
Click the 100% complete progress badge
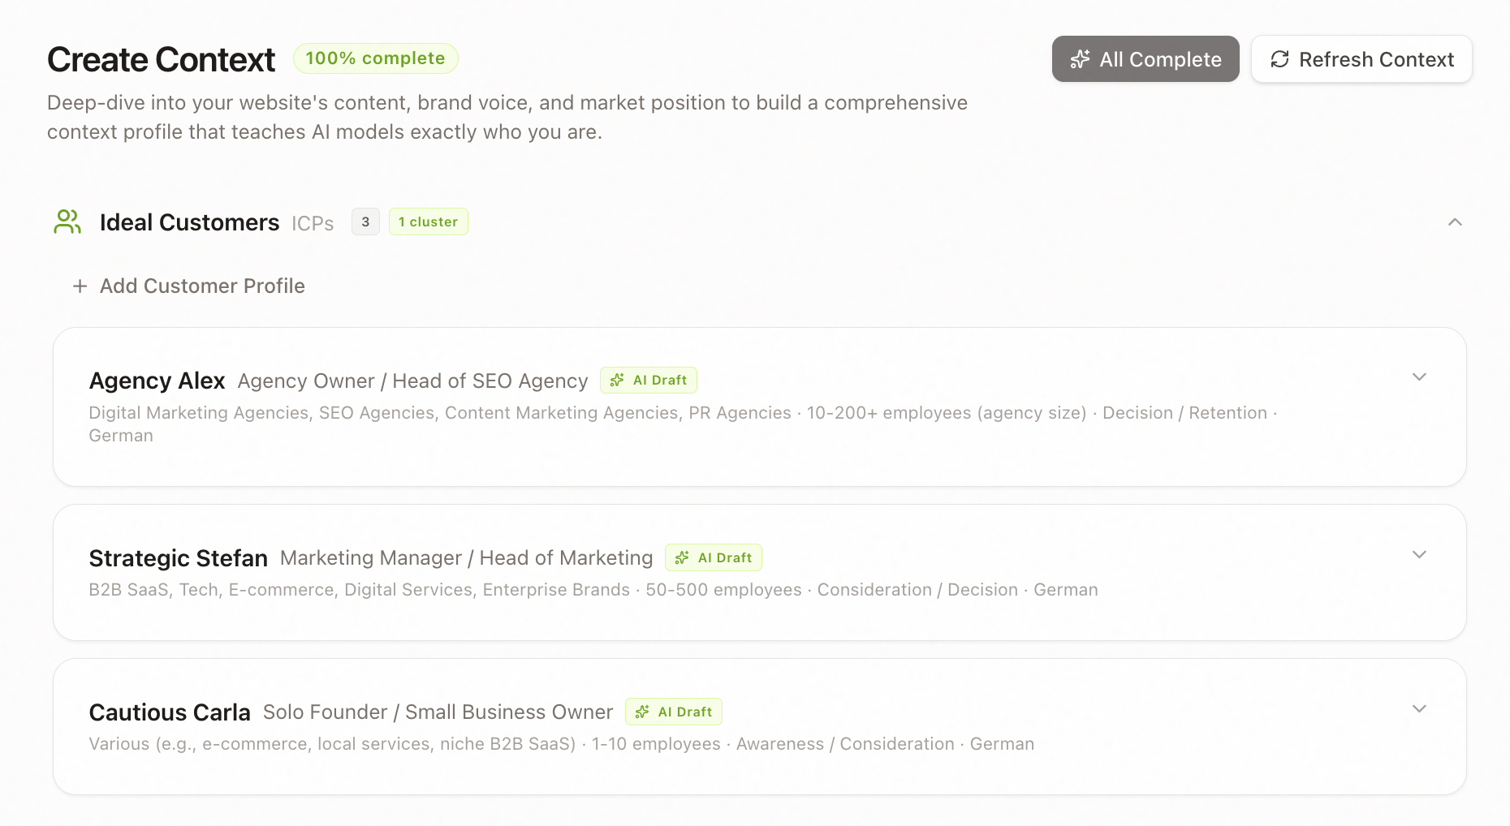[375, 58]
